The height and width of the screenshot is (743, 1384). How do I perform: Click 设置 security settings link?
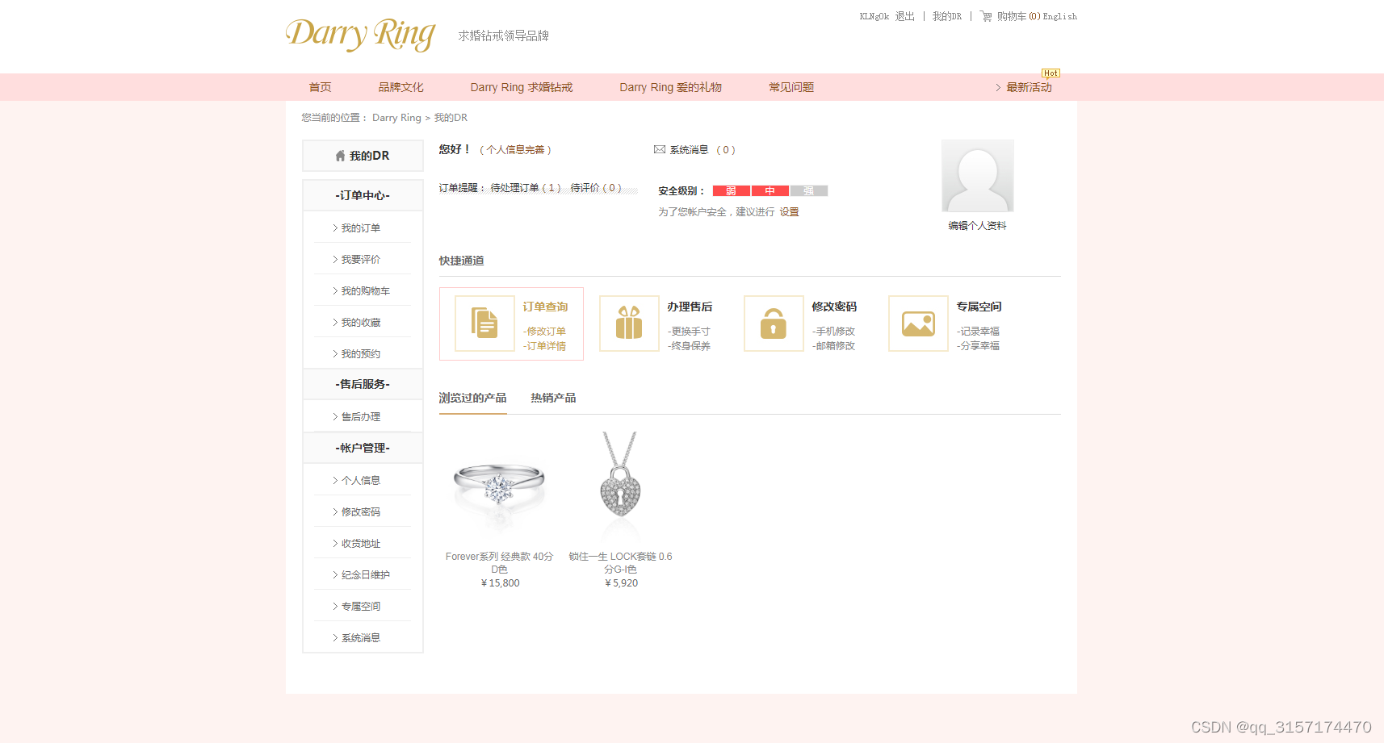[789, 212]
